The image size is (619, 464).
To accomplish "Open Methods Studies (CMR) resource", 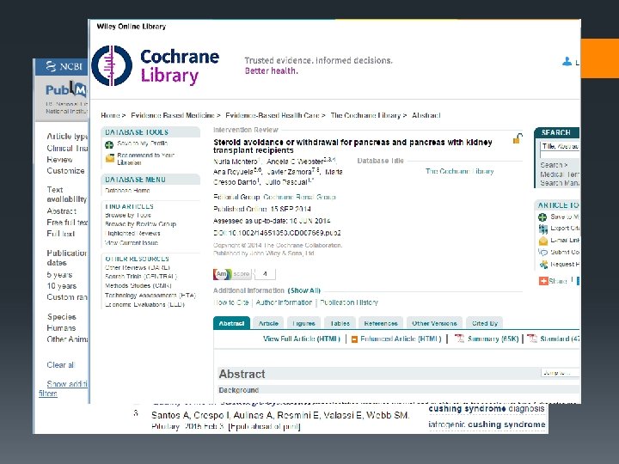I will (x=138, y=285).
